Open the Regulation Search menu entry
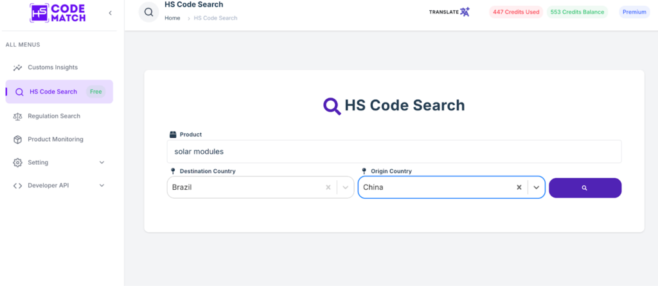The image size is (658, 286). [54, 116]
